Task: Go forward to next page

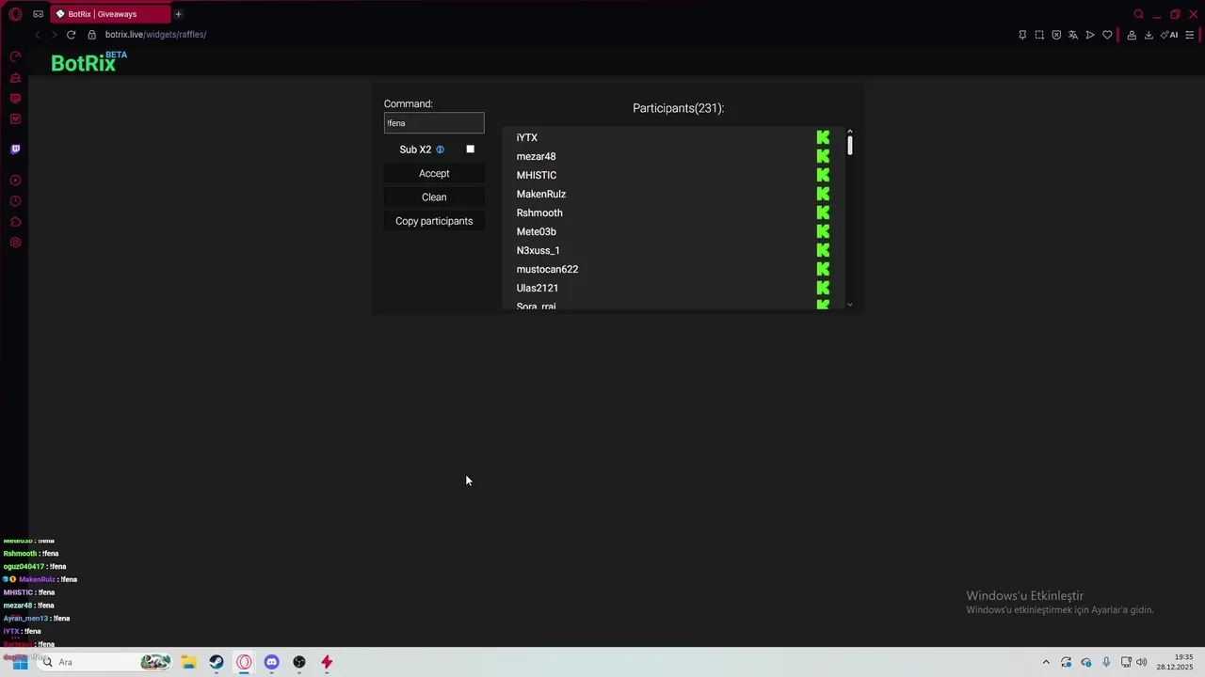Action: (54, 35)
